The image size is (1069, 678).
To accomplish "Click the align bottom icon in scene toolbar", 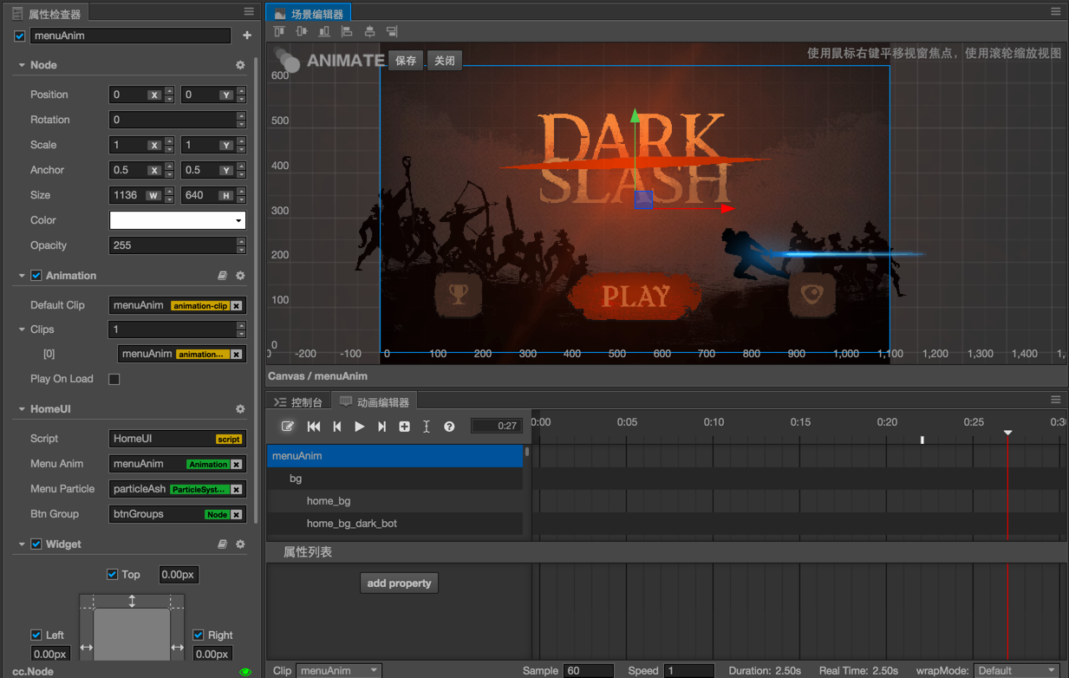I will click(324, 32).
